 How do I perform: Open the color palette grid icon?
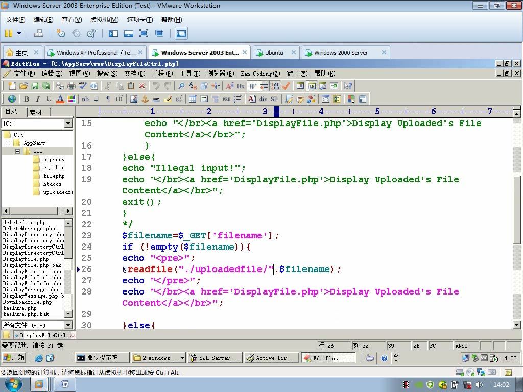coord(72,99)
